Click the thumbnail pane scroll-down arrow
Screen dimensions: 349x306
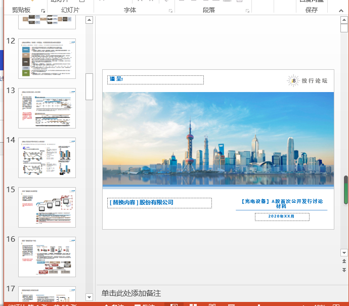pos(90,297)
